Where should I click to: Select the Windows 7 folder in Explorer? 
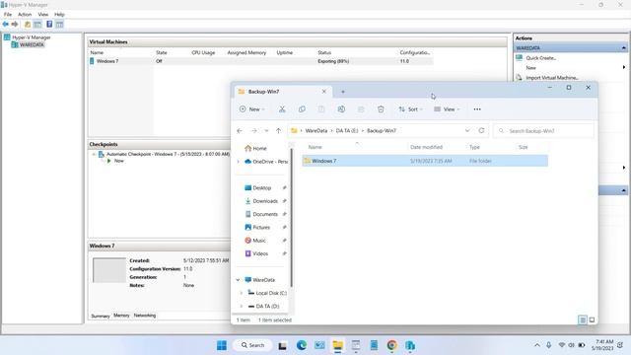pyautogui.click(x=425, y=161)
